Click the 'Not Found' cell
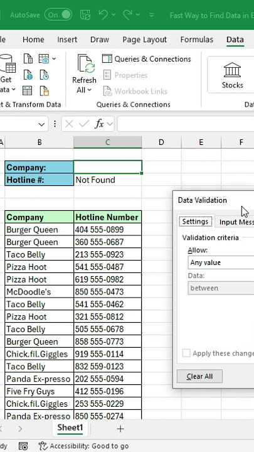 (108, 180)
